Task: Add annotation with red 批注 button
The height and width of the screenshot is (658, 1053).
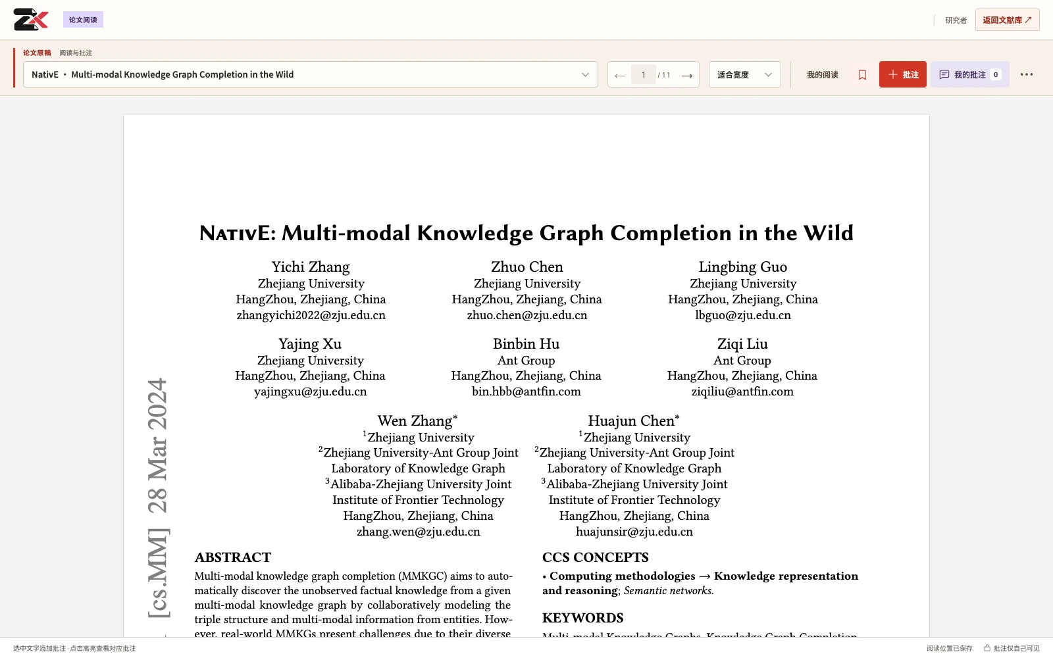Action: click(x=903, y=74)
